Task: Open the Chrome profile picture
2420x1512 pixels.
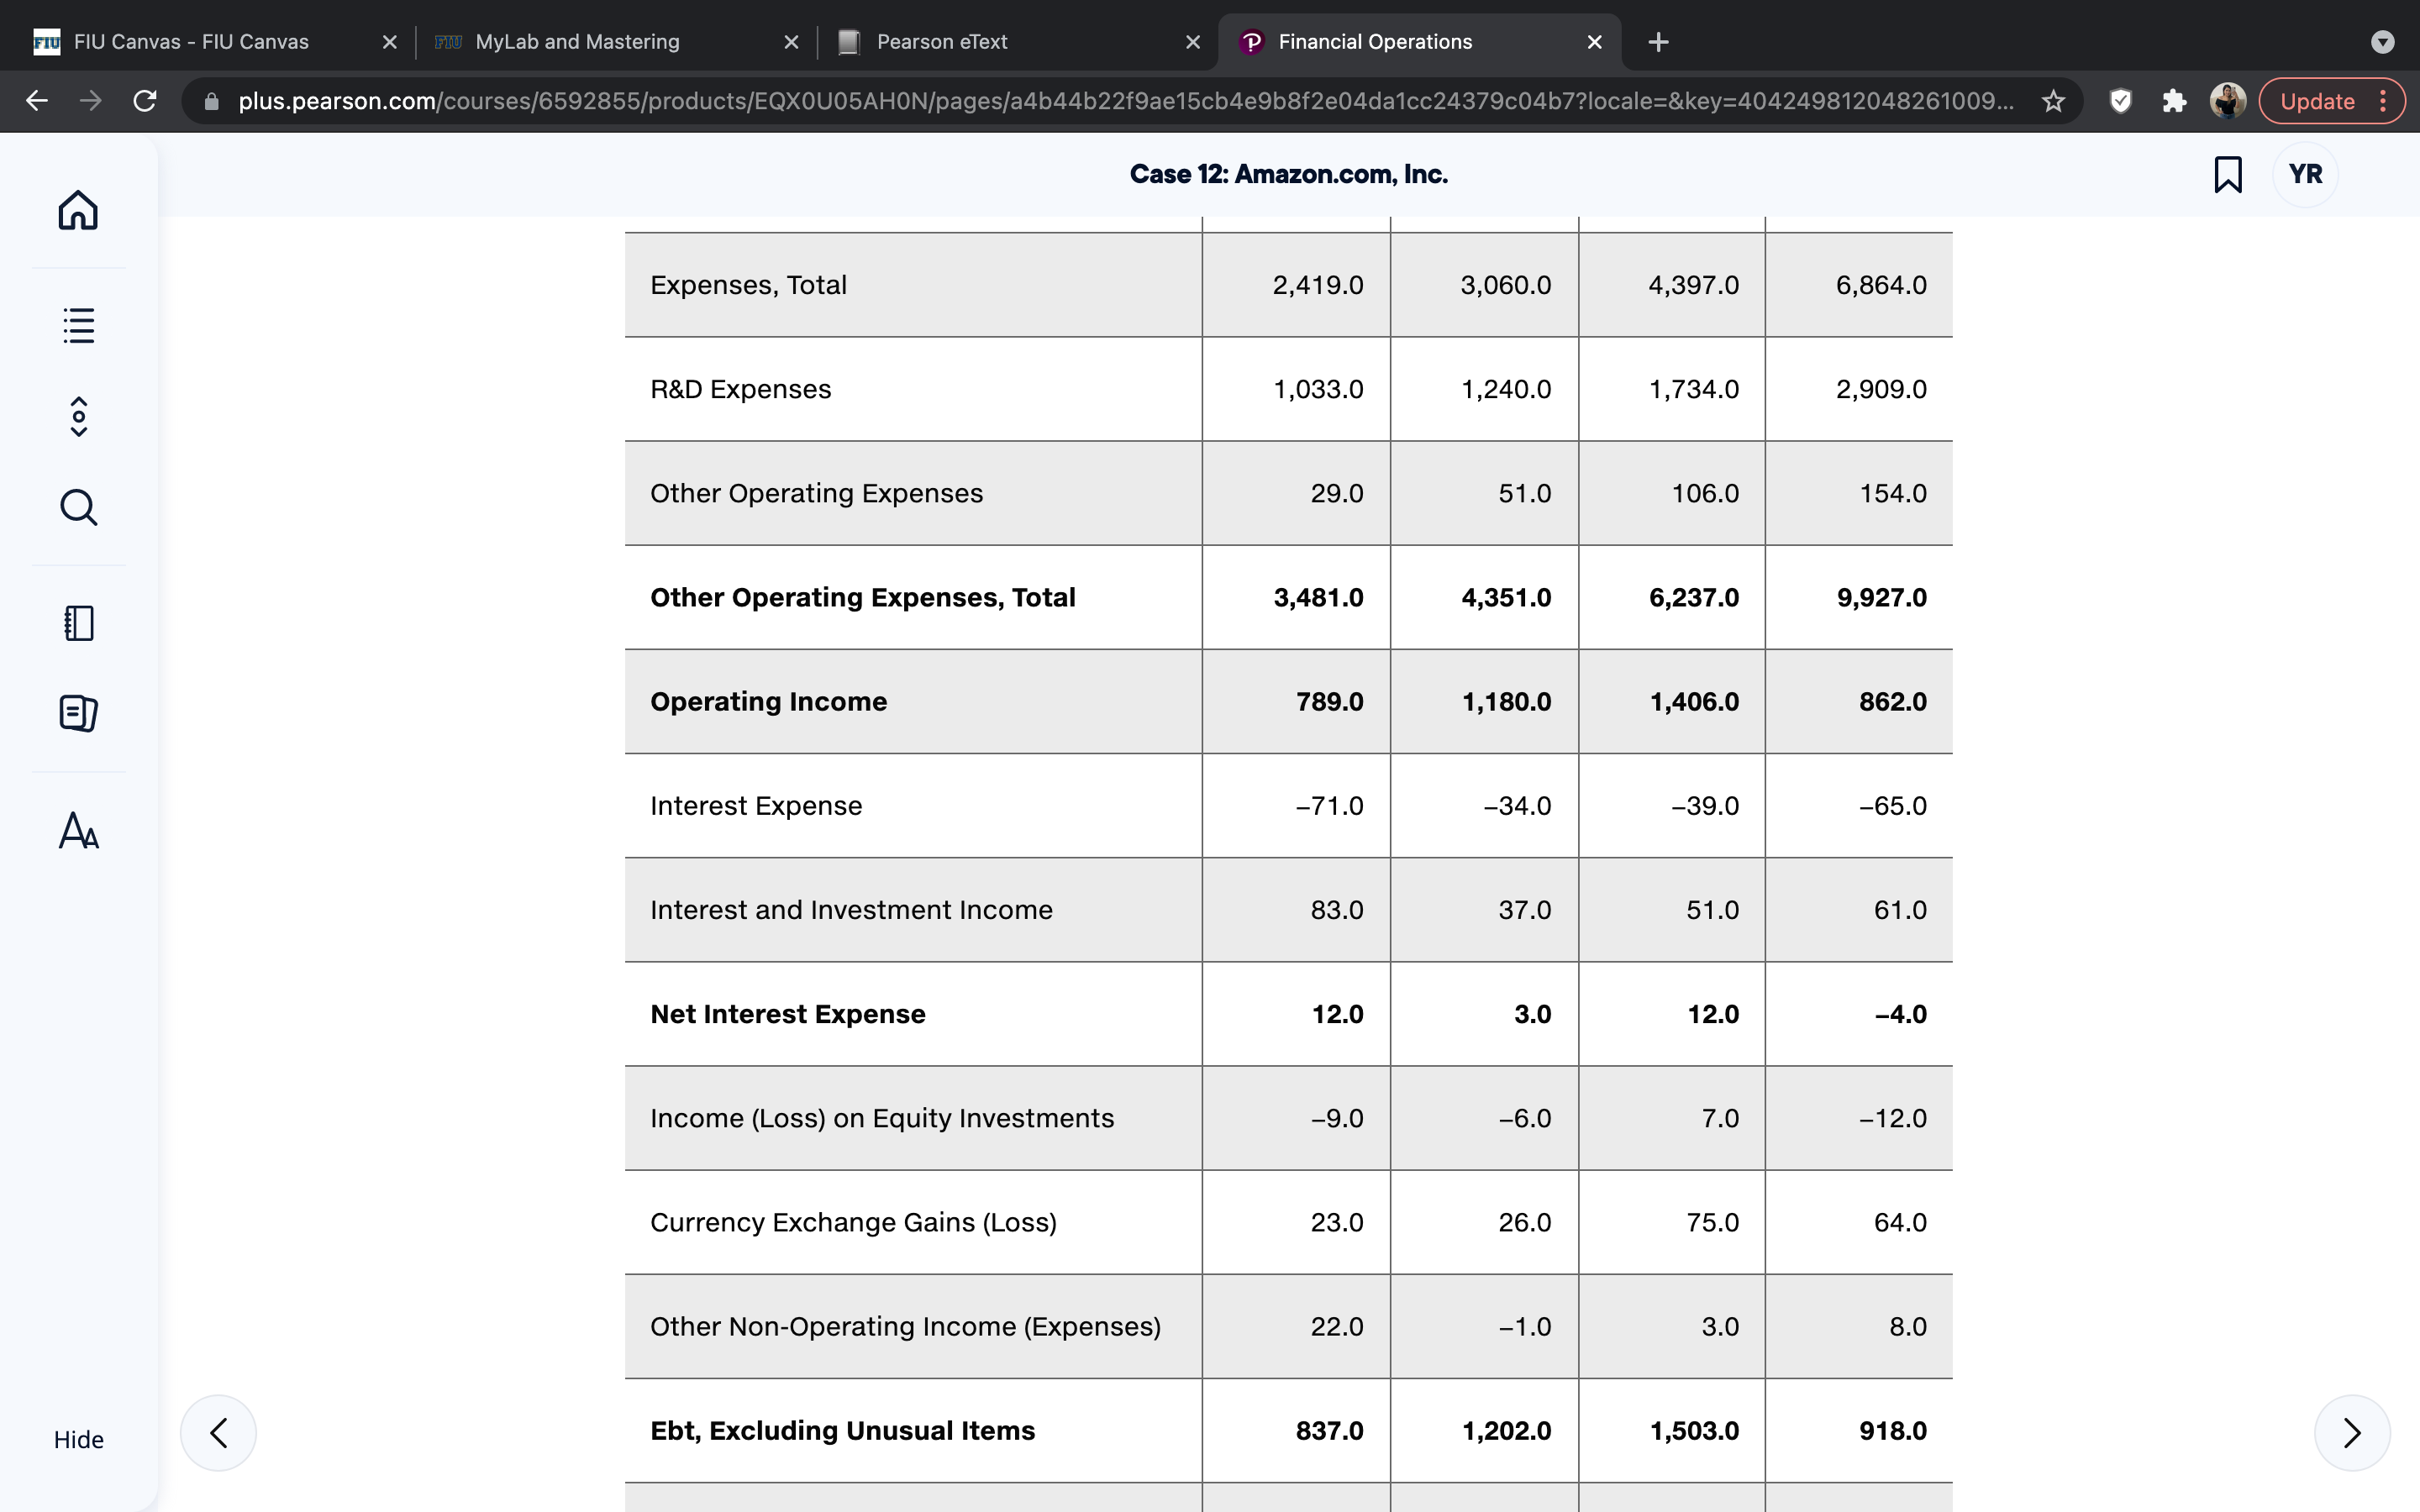Action: [x=2228, y=101]
